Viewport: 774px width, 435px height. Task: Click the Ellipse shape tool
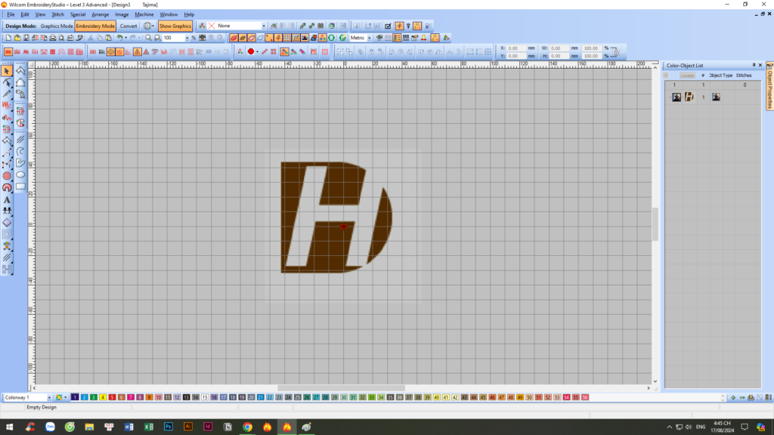(x=20, y=175)
